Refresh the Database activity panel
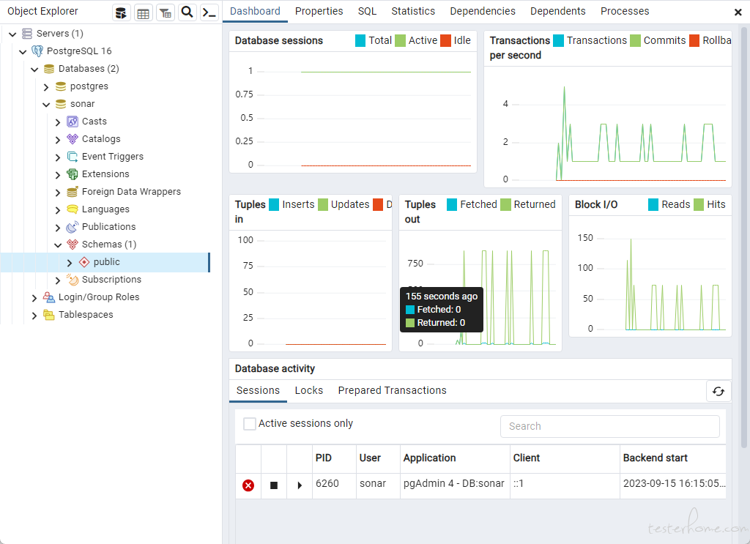The height and width of the screenshot is (544, 750). click(x=719, y=392)
